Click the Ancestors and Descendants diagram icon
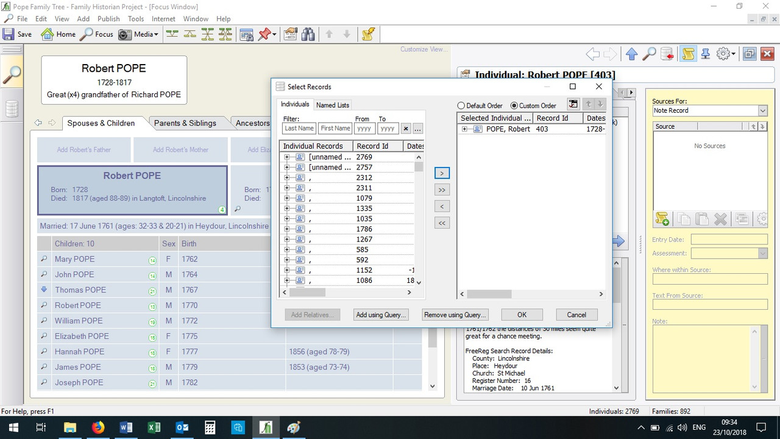Viewport: 780px width, 439px height. pos(208,34)
